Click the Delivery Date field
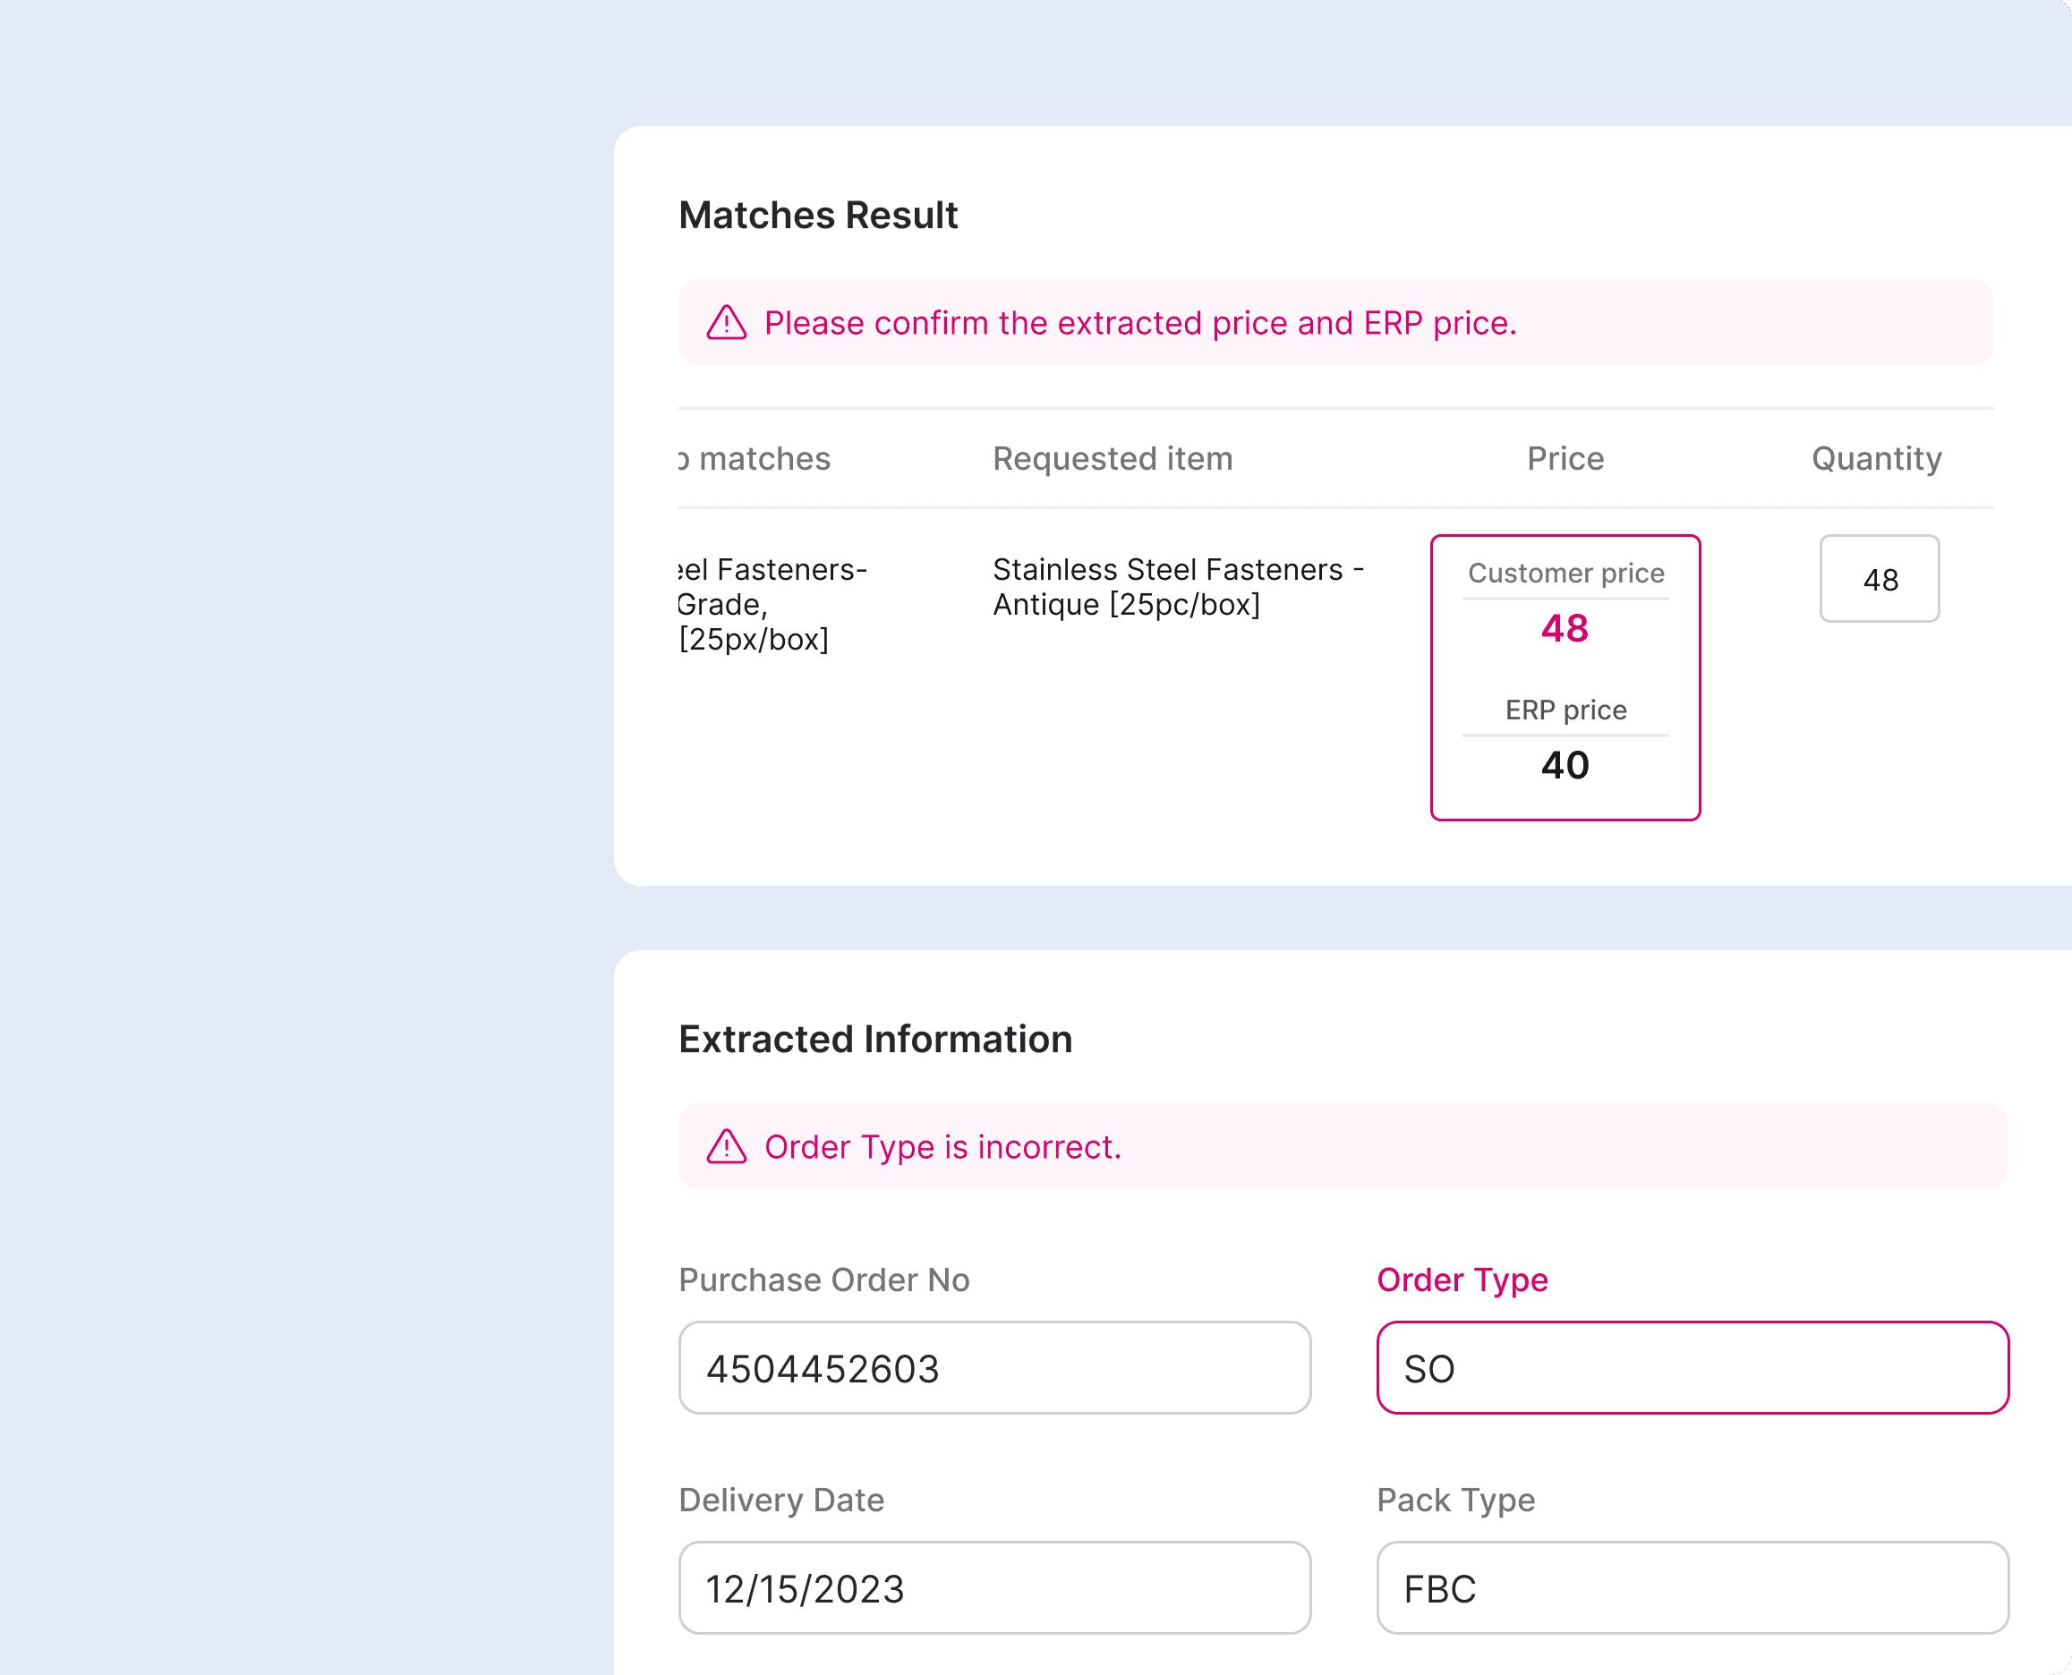The image size is (2072, 1675). point(994,1588)
